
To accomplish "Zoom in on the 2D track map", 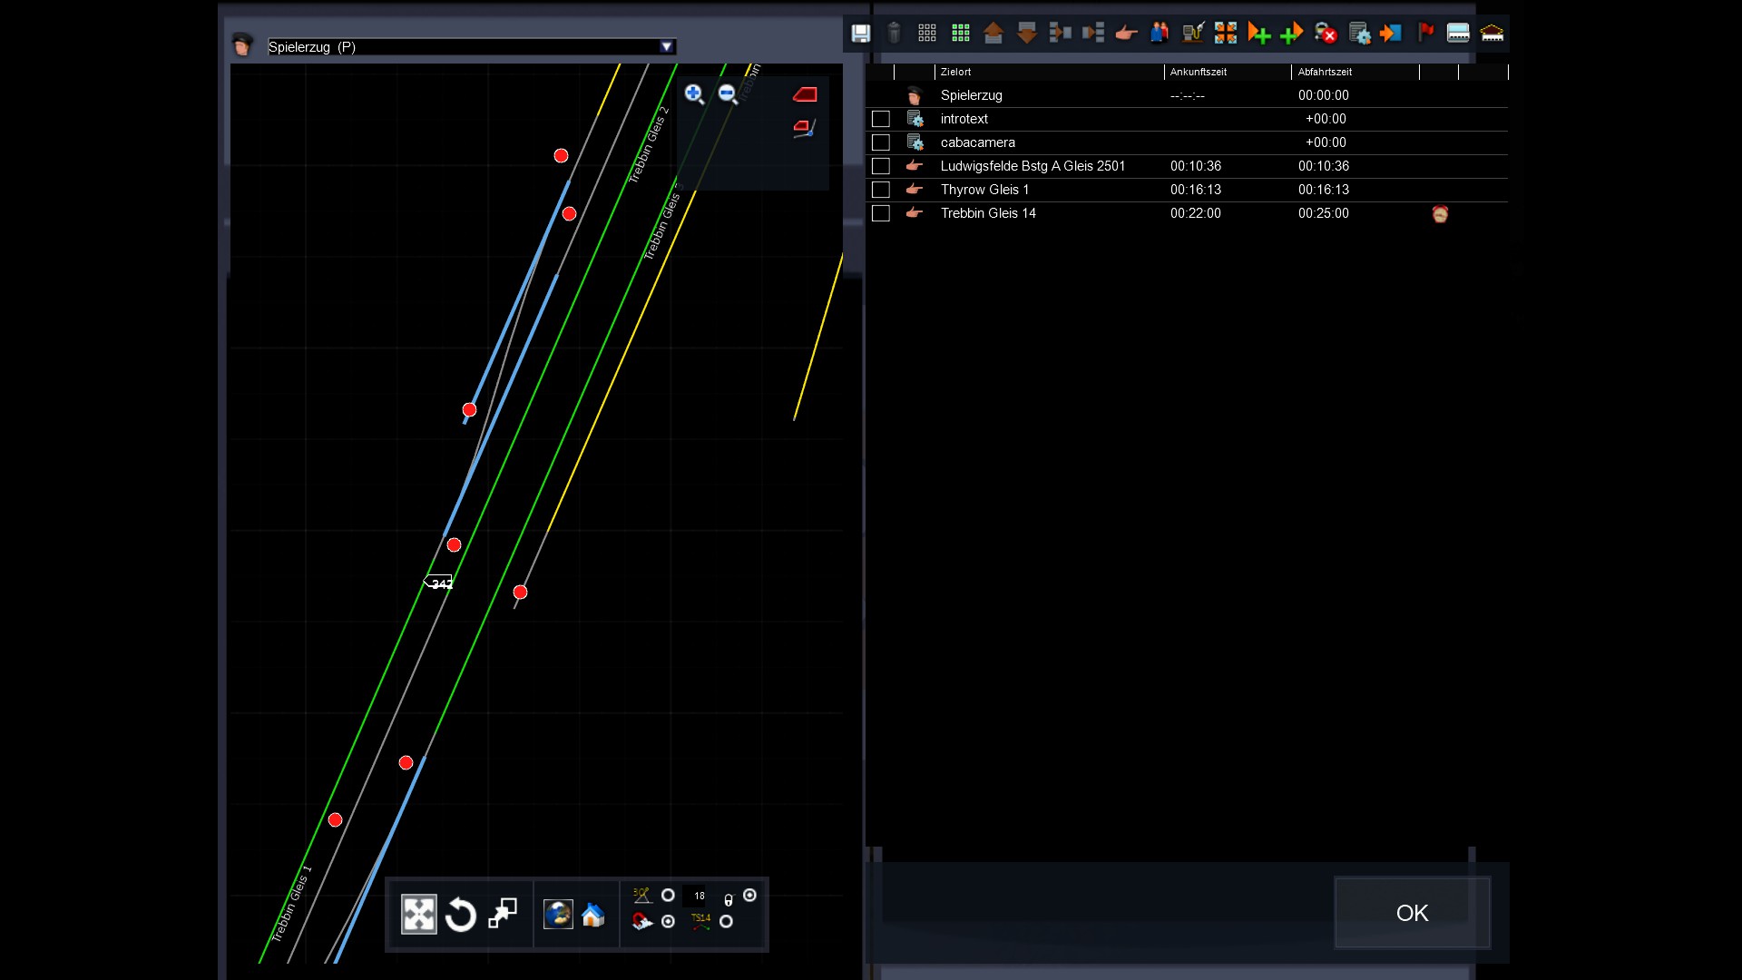I will pyautogui.click(x=694, y=94).
